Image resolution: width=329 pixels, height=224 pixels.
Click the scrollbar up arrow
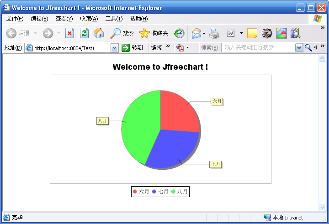(x=322, y=58)
